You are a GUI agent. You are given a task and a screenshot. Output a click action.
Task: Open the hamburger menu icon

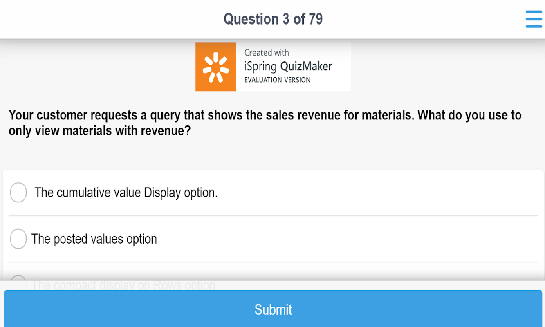[x=534, y=19]
